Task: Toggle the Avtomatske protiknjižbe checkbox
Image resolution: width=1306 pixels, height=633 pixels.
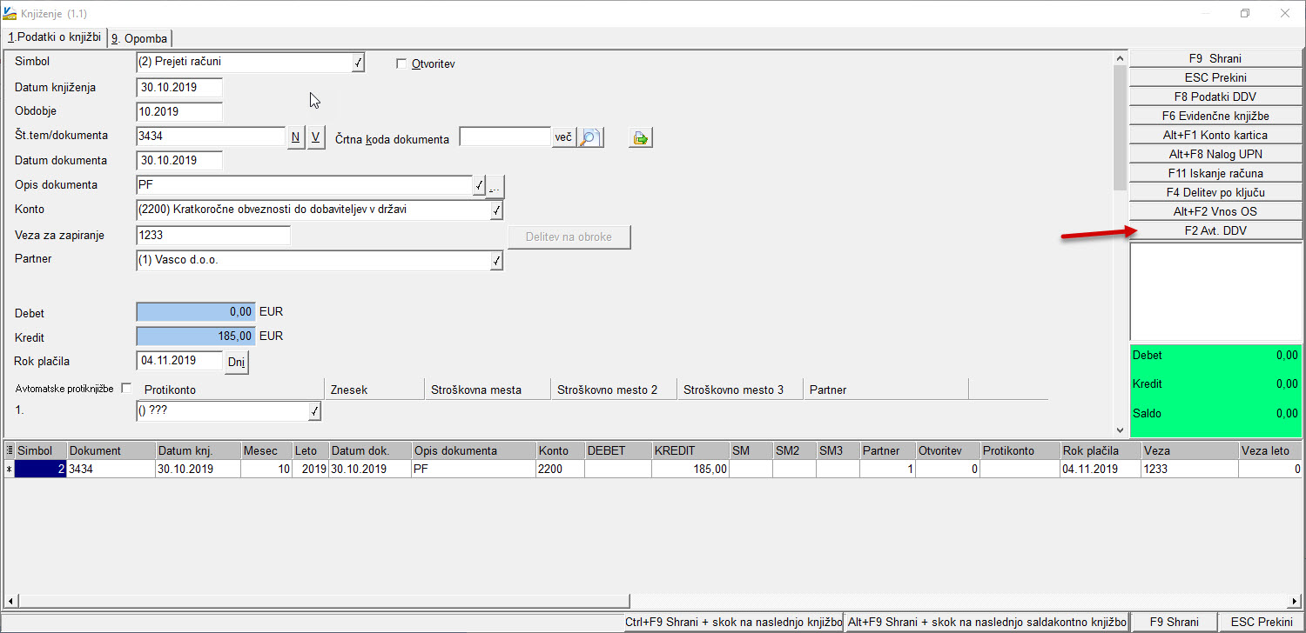Action: 126,388
